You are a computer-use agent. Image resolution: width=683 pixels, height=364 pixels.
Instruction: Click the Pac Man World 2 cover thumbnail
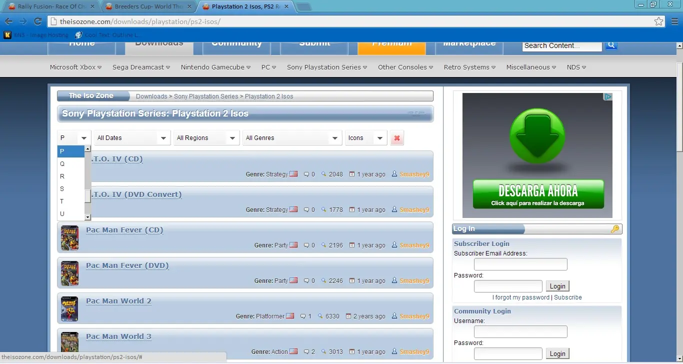pyautogui.click(x=69, y=308)
